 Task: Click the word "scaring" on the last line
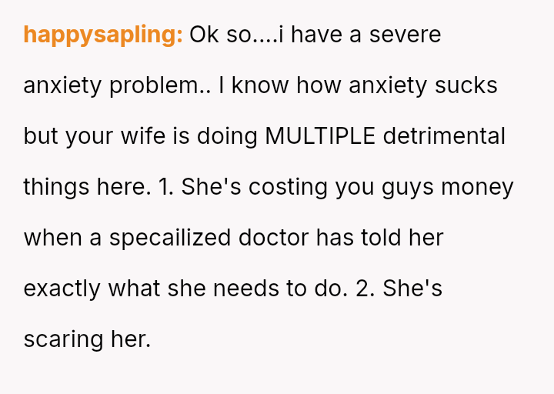63,339
